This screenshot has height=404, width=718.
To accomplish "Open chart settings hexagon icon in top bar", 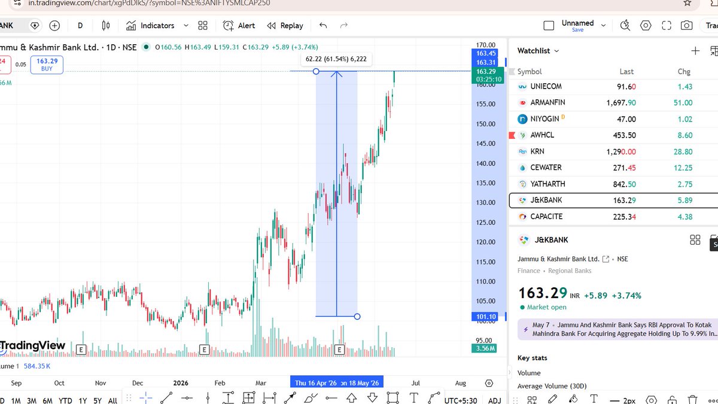I will 646,26.
